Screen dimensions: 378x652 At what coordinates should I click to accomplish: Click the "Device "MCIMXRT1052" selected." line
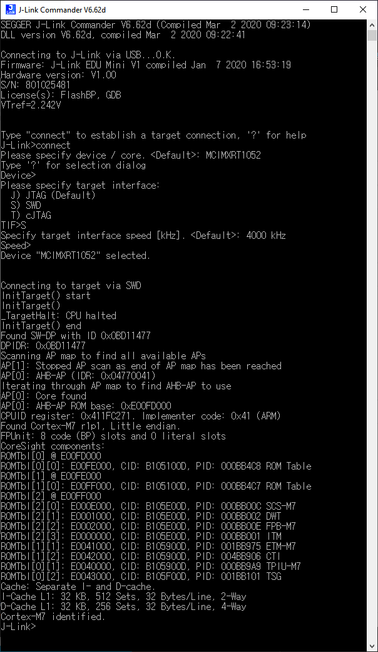point(76,256)
